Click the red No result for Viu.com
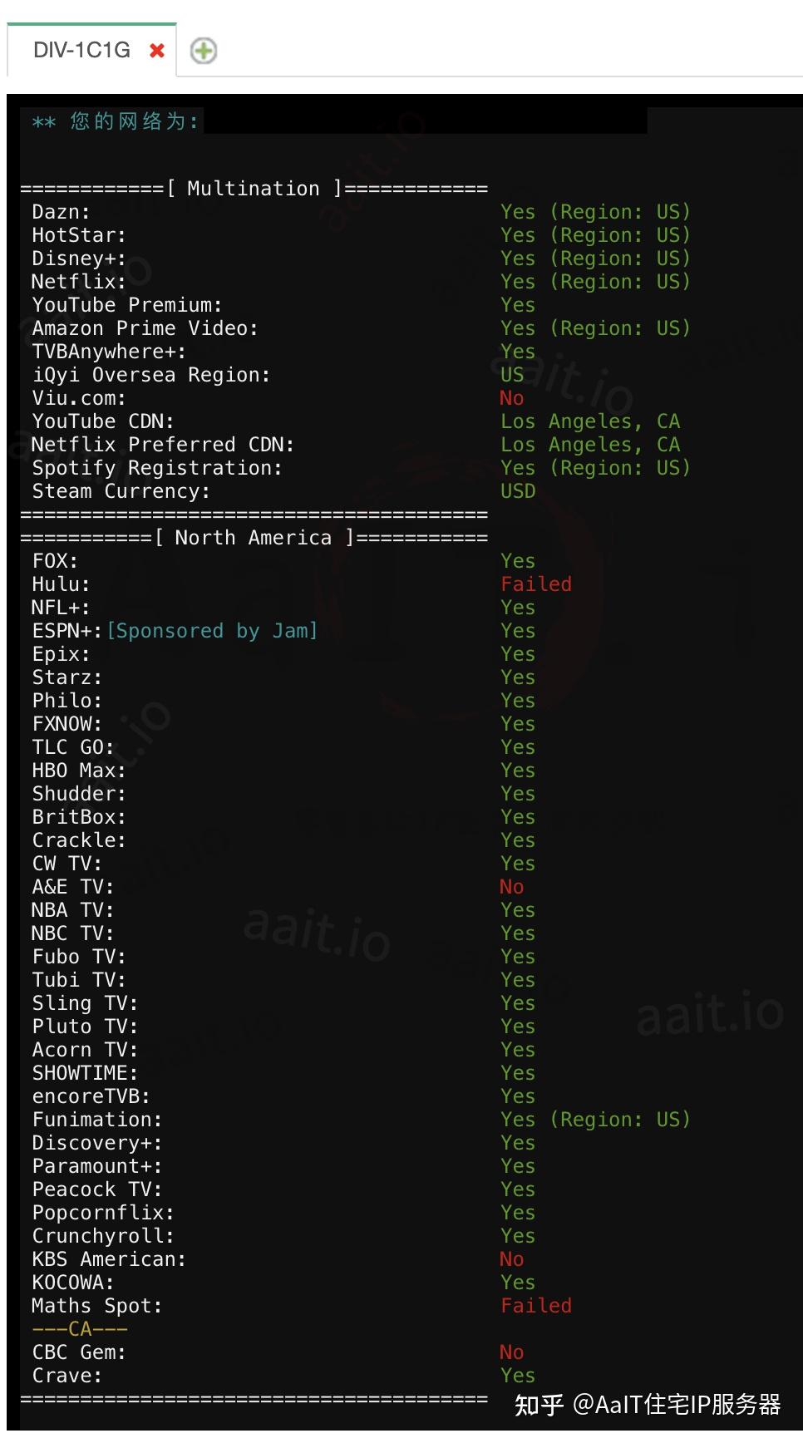This screenshot has width=803, height=1438. tap(511, 398)
